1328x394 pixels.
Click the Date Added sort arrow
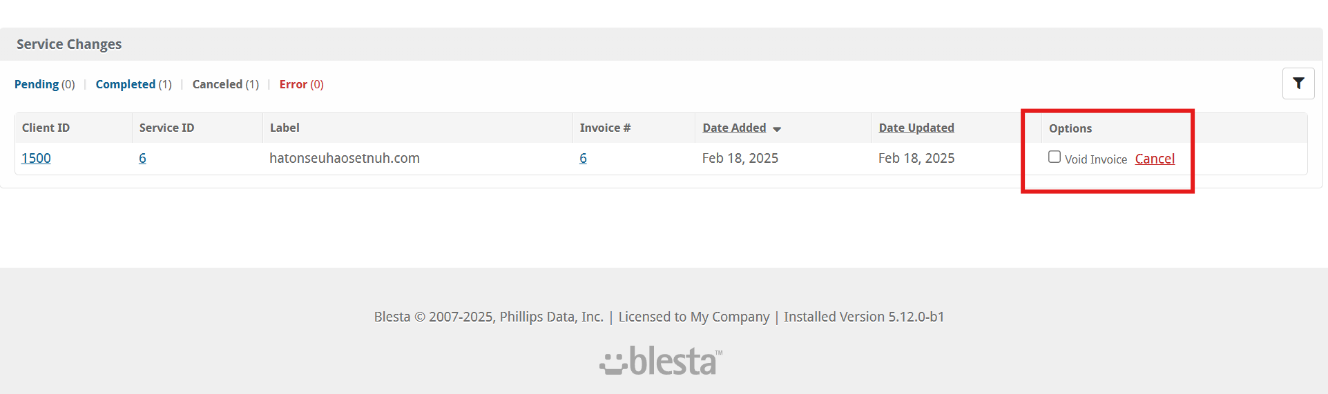point(777,129)
